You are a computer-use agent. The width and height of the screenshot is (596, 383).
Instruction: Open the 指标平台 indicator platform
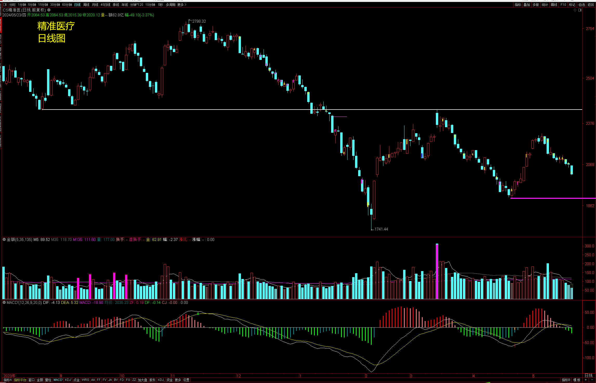20,380
